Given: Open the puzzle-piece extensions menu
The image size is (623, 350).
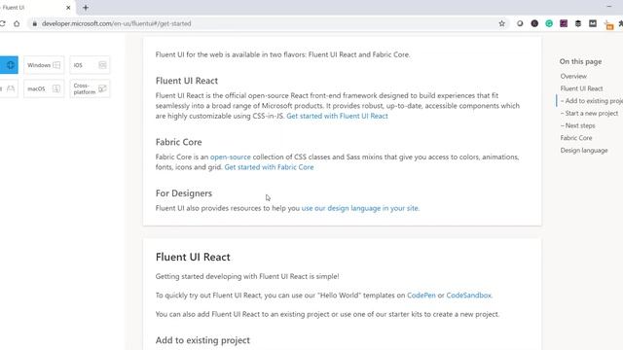Looking at the screenshot, I should pos(620,23).
